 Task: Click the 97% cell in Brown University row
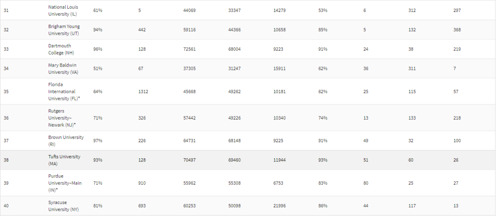coord(98,140)
